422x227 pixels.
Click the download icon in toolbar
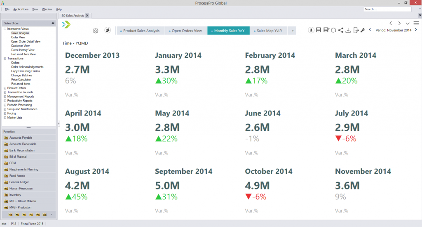point(348,30)
